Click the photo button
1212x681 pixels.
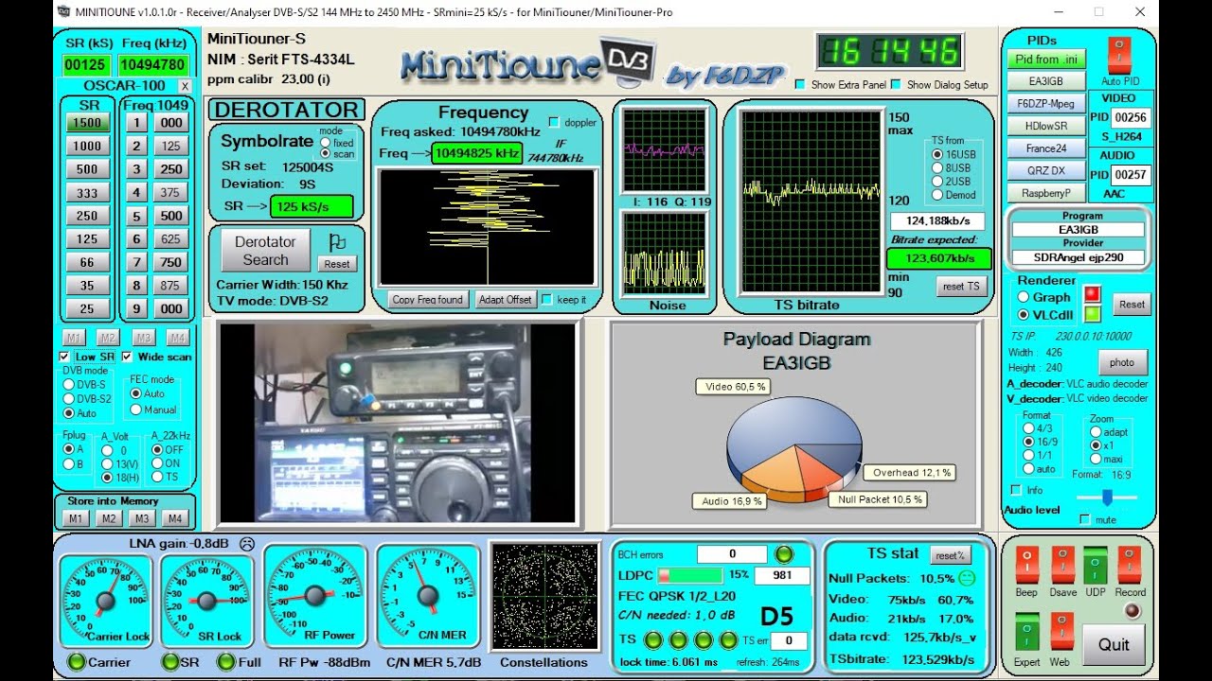pos(1122,363)
